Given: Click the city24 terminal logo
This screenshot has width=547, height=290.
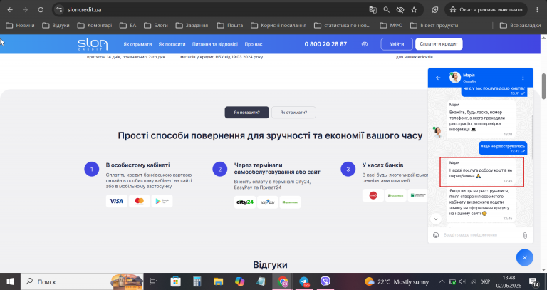Looking at the screenshot, I should 245,202.
